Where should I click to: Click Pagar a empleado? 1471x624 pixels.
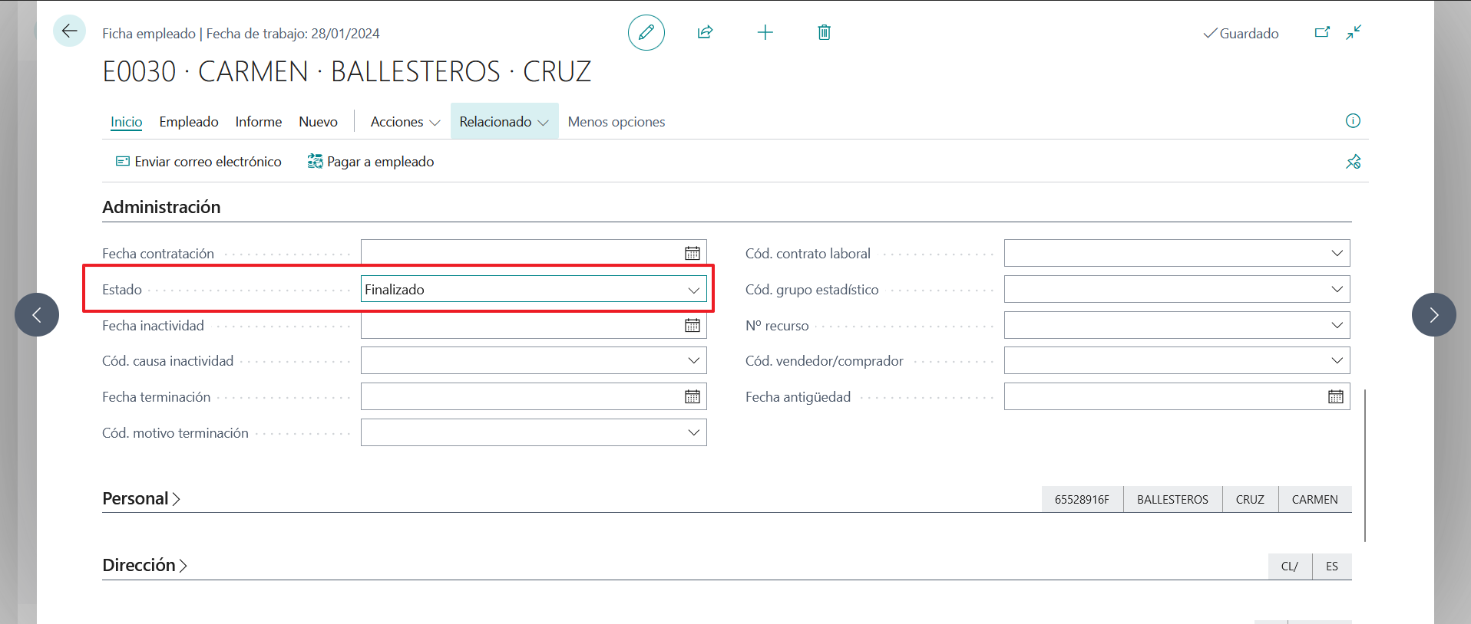coord(371,162)
